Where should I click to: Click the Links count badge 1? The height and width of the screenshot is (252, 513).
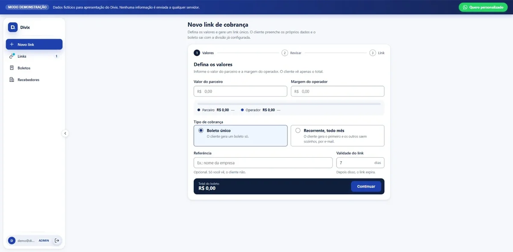56,56
